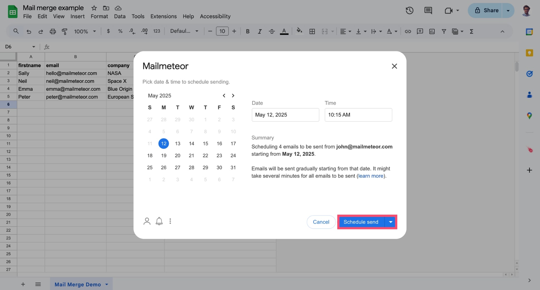Close the Mailmeteor dialog with the X
This screenshot has width=540, height=290.
394,66
